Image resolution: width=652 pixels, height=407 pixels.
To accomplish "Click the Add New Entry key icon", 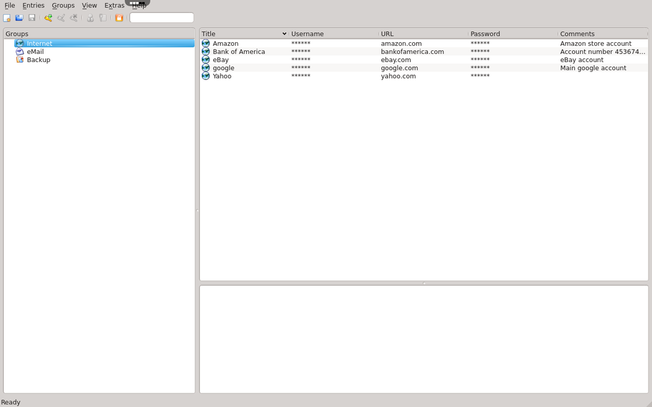I will (48, 18).
